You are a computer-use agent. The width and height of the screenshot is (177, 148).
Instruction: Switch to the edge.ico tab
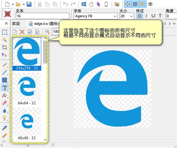point(44,24)
